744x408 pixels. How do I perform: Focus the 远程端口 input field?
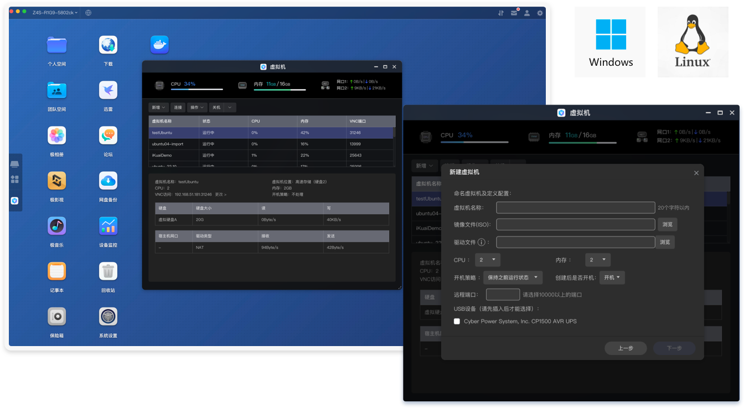(503, 295)
